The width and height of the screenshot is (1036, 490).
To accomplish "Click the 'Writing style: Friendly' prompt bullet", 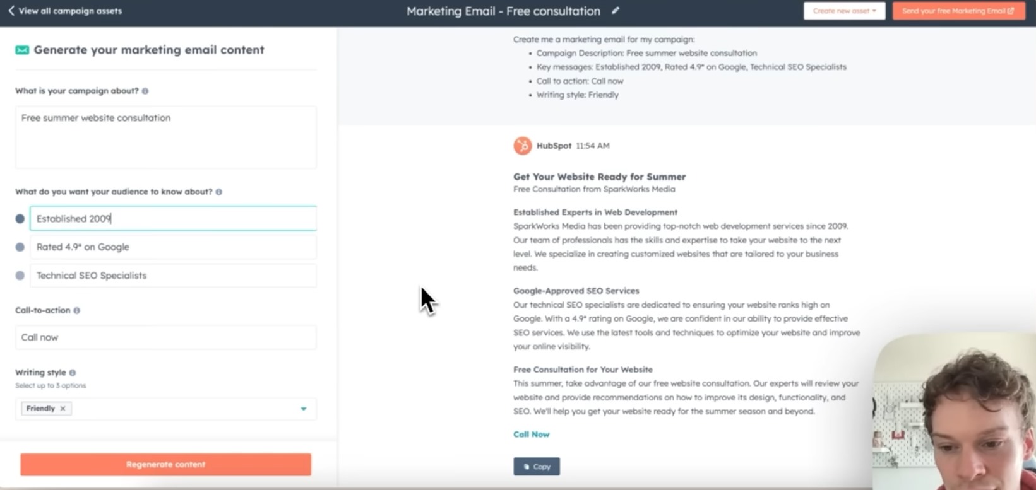I will [x=577, y=95].
